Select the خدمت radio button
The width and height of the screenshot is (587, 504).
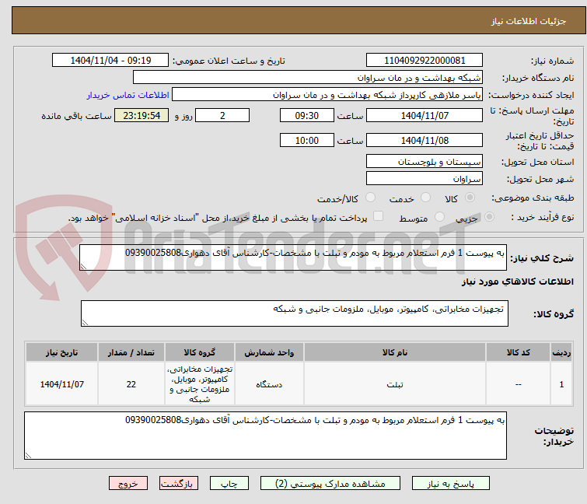(425, 198)
